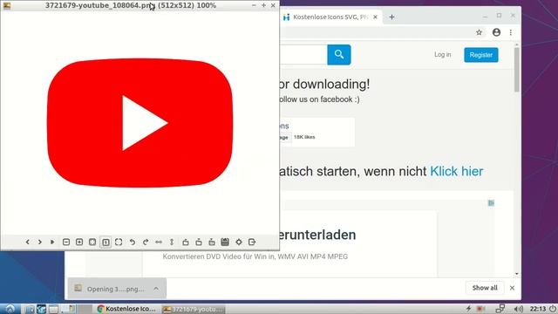Click the volume icon in system tray
Screen dimensions: 558x314
tap(519, 309)
